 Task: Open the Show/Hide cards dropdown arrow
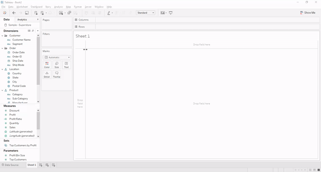pyautogui.click(x=166, y=13)
